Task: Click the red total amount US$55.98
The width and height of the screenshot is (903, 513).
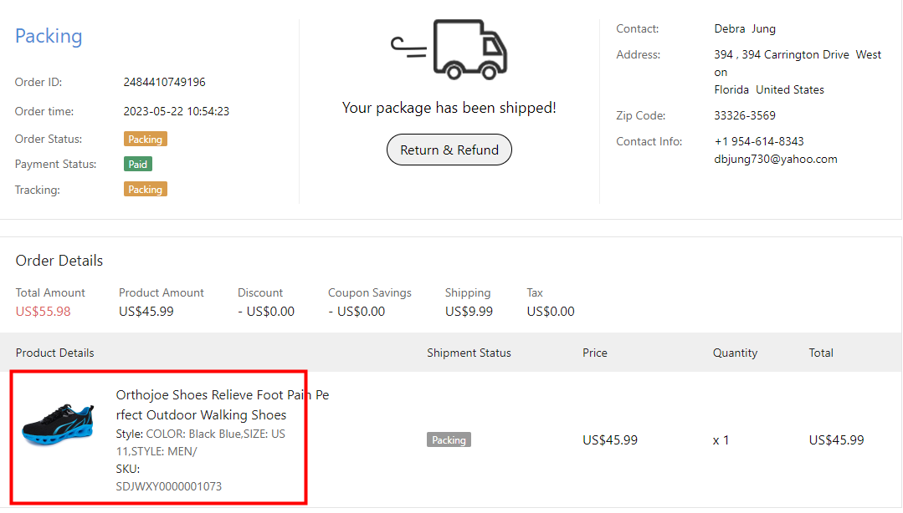Action: click(44, 312)
